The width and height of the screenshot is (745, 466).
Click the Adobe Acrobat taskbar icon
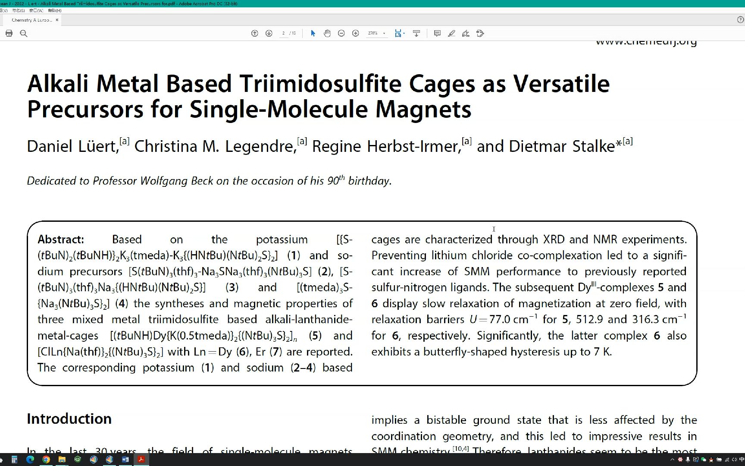(x=141, y=460)
